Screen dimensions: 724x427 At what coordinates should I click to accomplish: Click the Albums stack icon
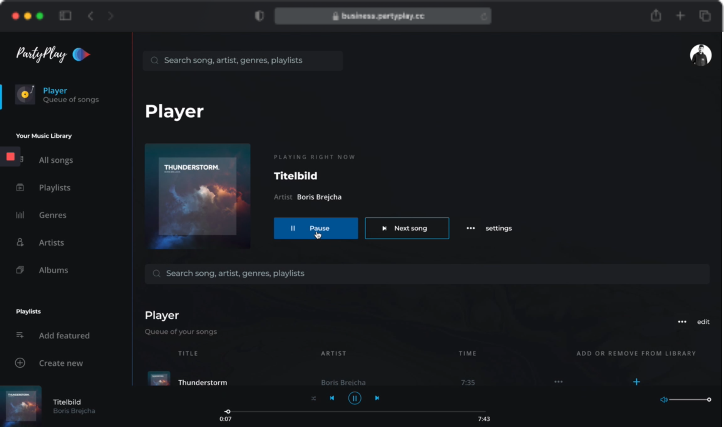(20, 270)
